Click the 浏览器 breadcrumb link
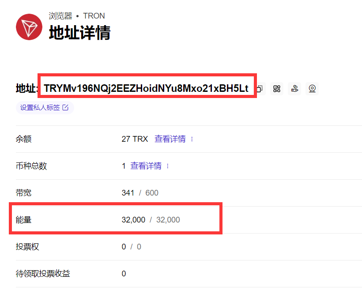This screenshot has height=298, width=362. pos(60,16)
